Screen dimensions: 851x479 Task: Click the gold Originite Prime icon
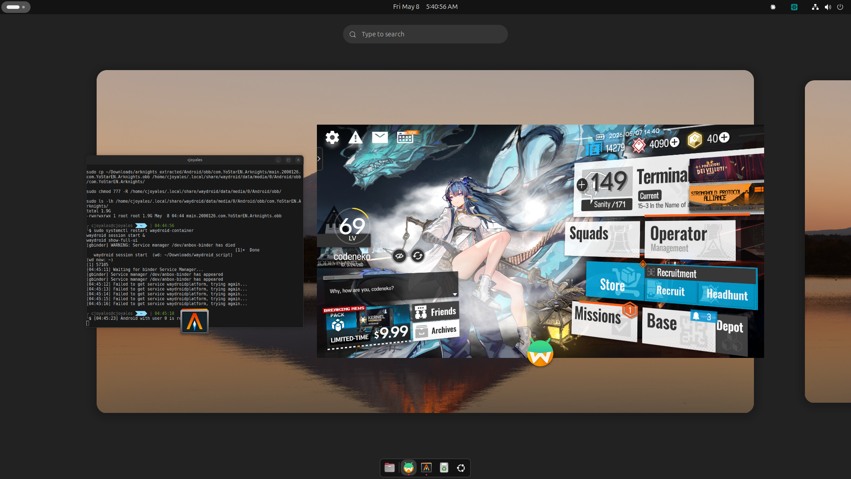pyautogui.click(x=695, y=140)
